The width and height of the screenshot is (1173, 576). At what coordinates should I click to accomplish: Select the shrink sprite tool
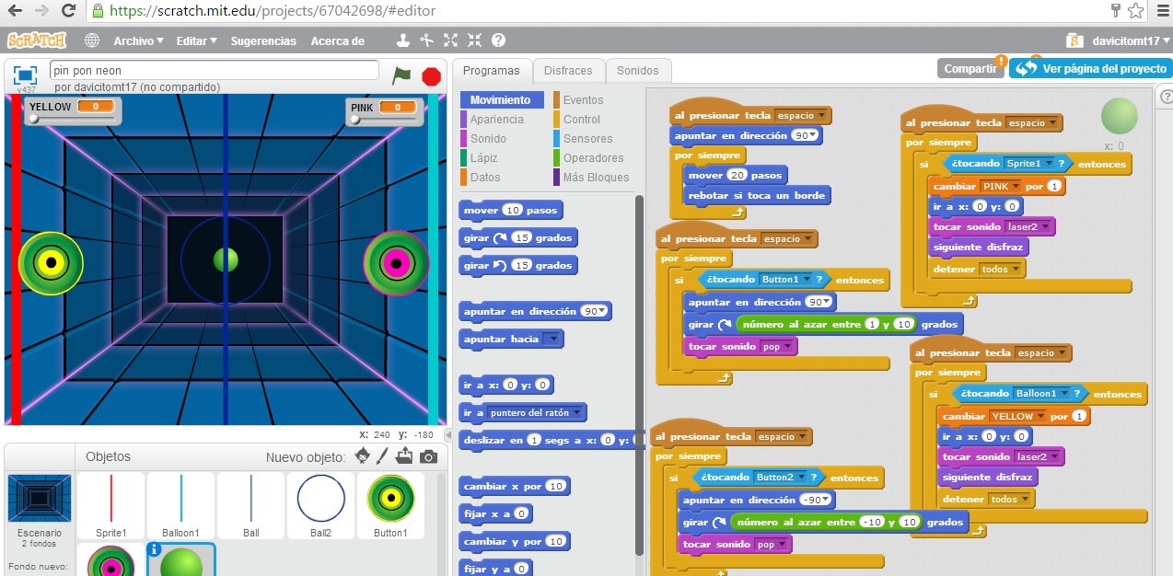coord(473,40)
